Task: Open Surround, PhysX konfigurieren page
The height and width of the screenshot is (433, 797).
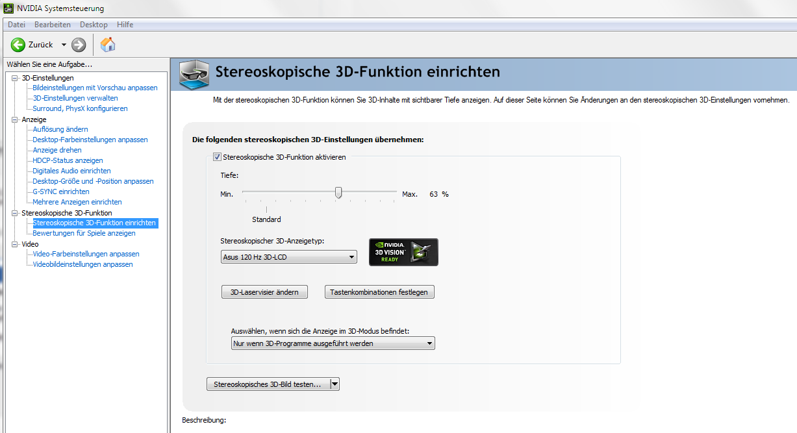Action: point(80,108)
